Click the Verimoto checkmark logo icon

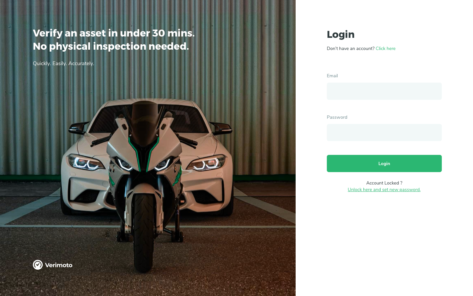[38, 265]
